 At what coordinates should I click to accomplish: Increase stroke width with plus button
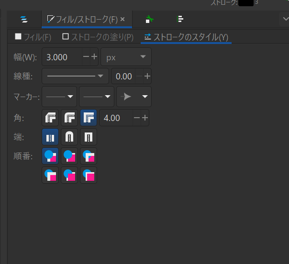(x=94, y=56)
